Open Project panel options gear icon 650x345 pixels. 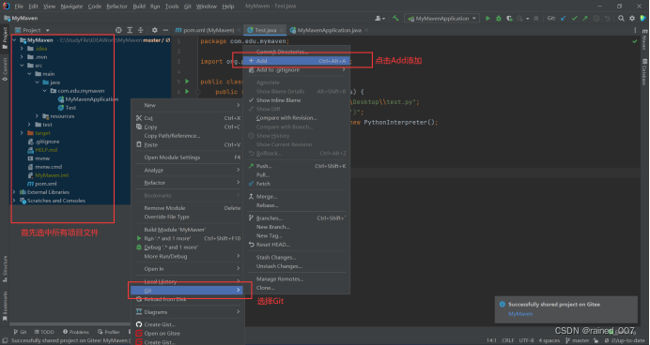(155, 30)
